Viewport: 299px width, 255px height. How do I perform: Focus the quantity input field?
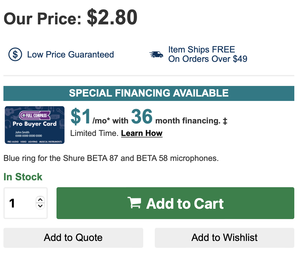[26, 203]
